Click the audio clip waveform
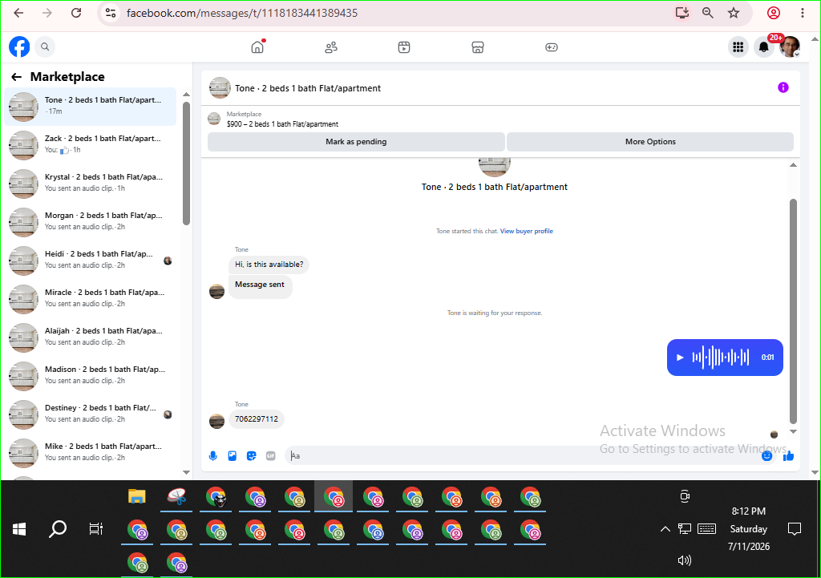This screenshot has width=821, height=578. pyautogui.click(x=721, y=358)
